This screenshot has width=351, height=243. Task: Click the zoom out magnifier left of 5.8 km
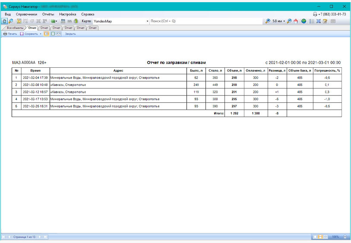tap(268, 21)
